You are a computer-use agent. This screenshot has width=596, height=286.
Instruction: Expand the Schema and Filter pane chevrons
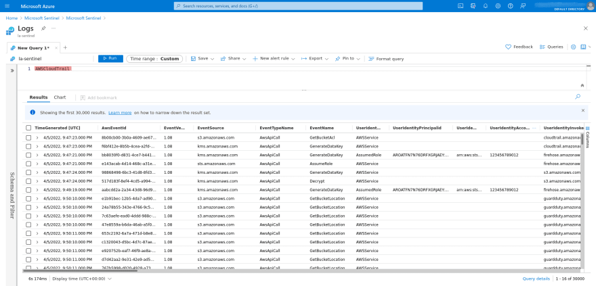12,70
